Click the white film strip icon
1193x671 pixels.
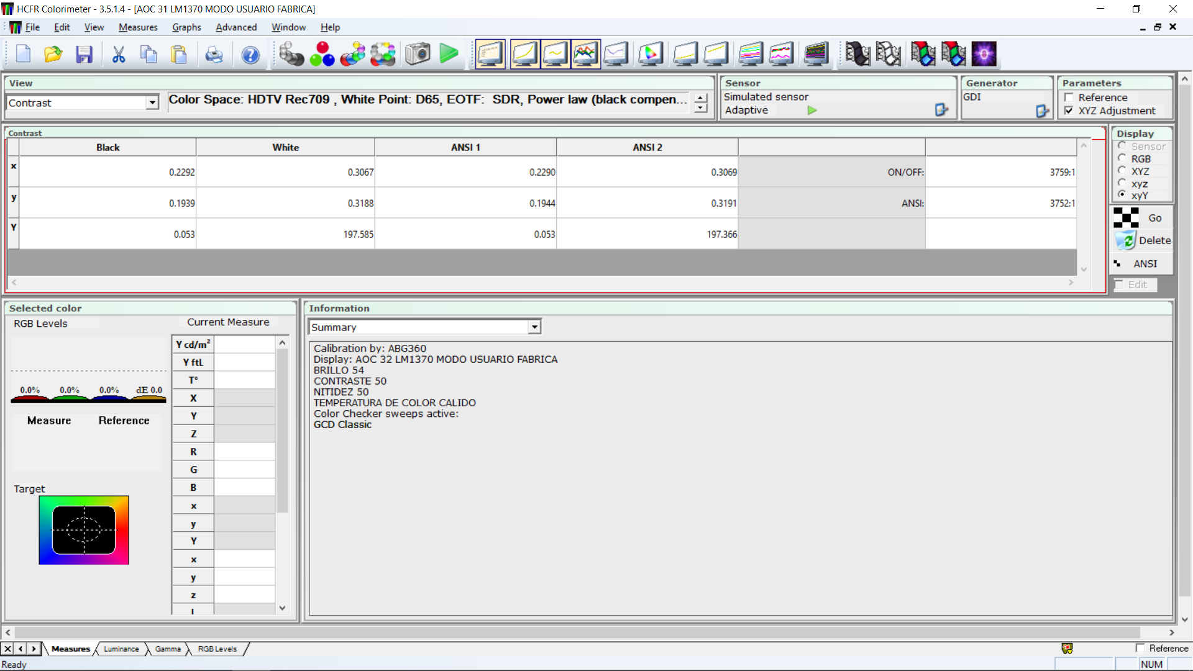pyautogui.click(x=889, y=54)
